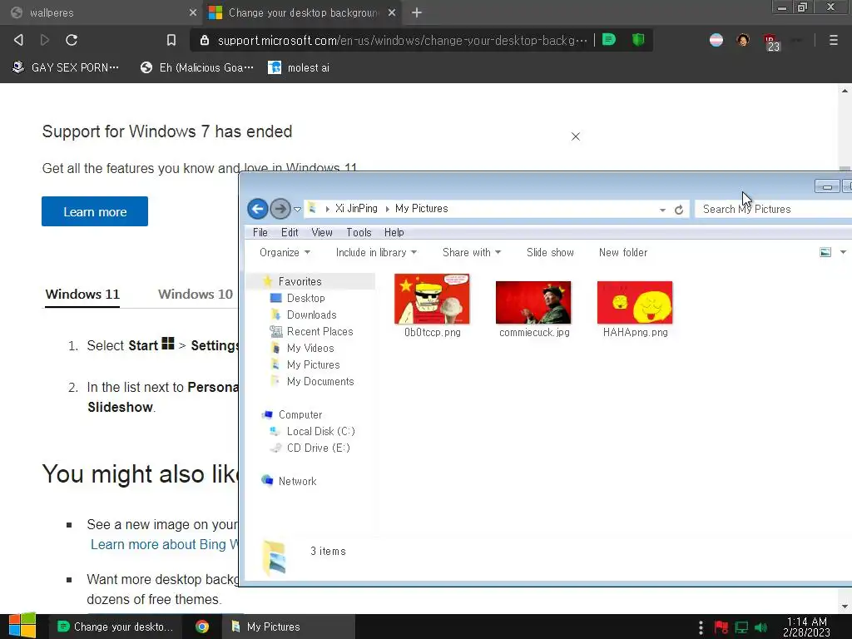Select Network in the navigation pane
The height and width of the screenshot is (639, 852).
pyautogui.click(x=297, y=481)
